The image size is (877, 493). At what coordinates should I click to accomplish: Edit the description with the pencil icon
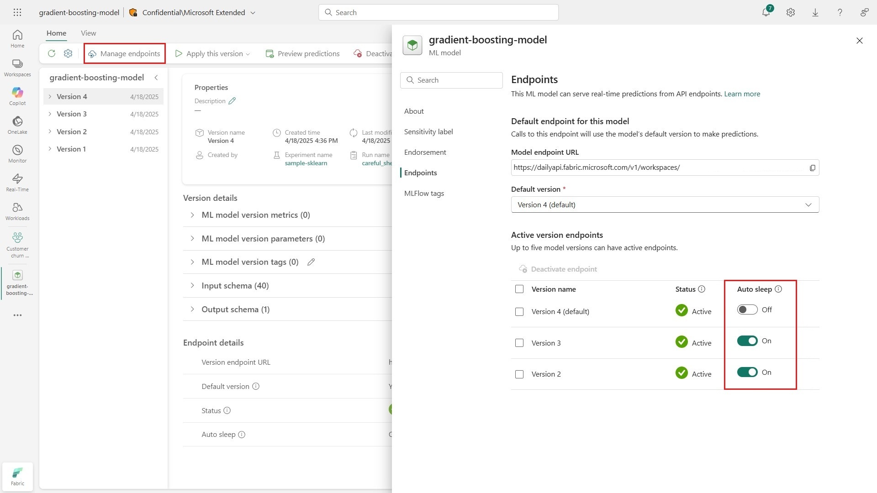click(x=232, y=101)
